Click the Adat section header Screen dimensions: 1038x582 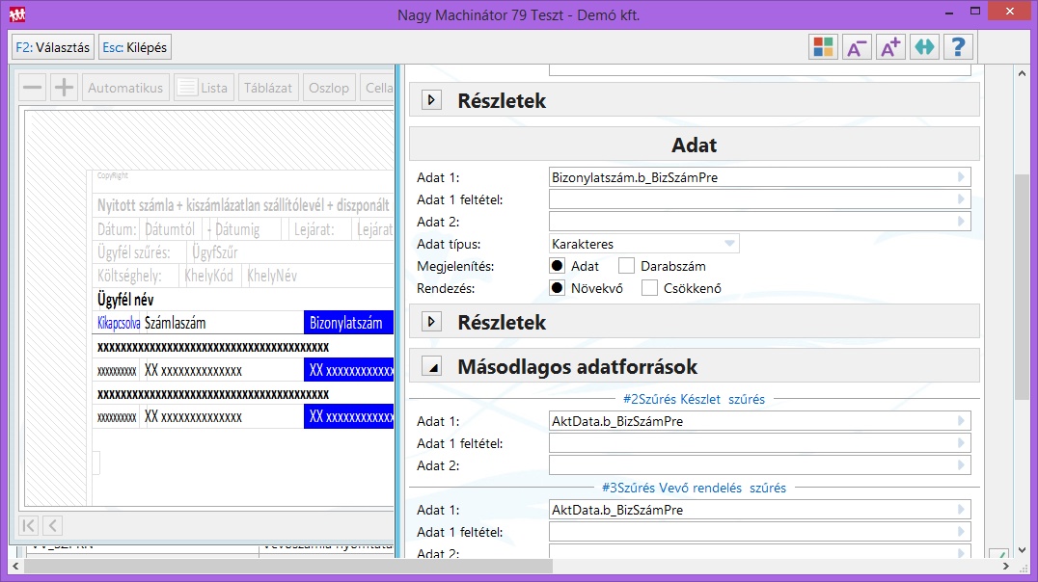point(695,145)
